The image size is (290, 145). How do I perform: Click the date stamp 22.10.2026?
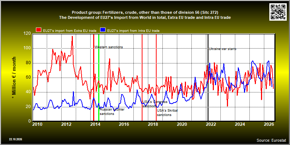pos(16,139)
